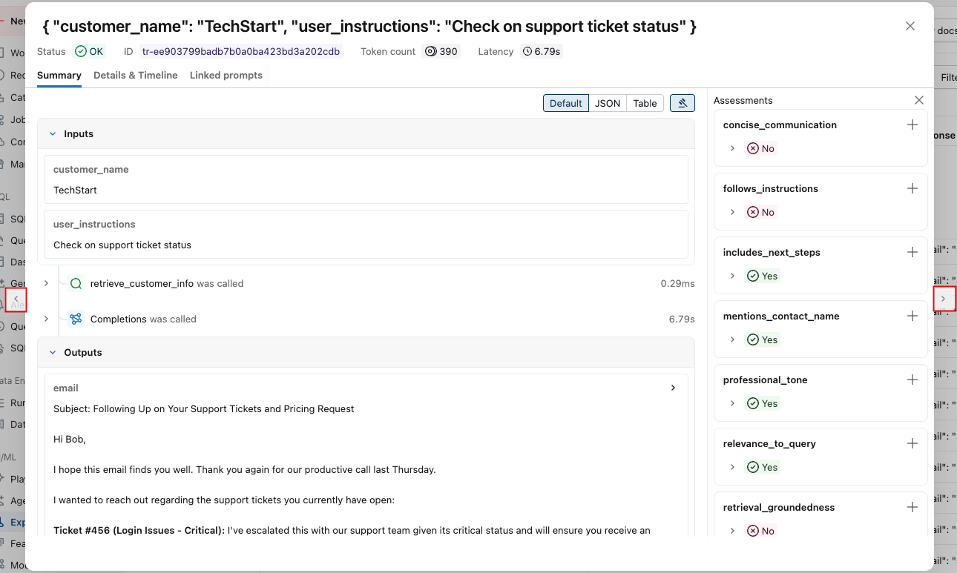Screen dimensions: 957x573
Task: Open Dashboards from the left sidebar
Action: coord(15,262)
